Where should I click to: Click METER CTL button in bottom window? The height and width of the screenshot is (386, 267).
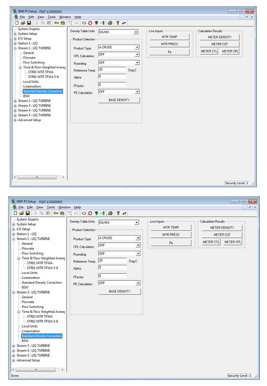pos(211,242)
